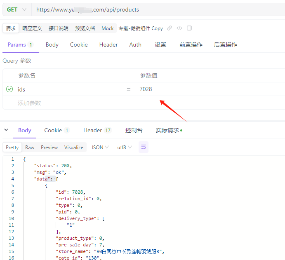Toggle the word wrap icon
The image size is (285, 260).
pyautogui.click(x=144, y=147)
